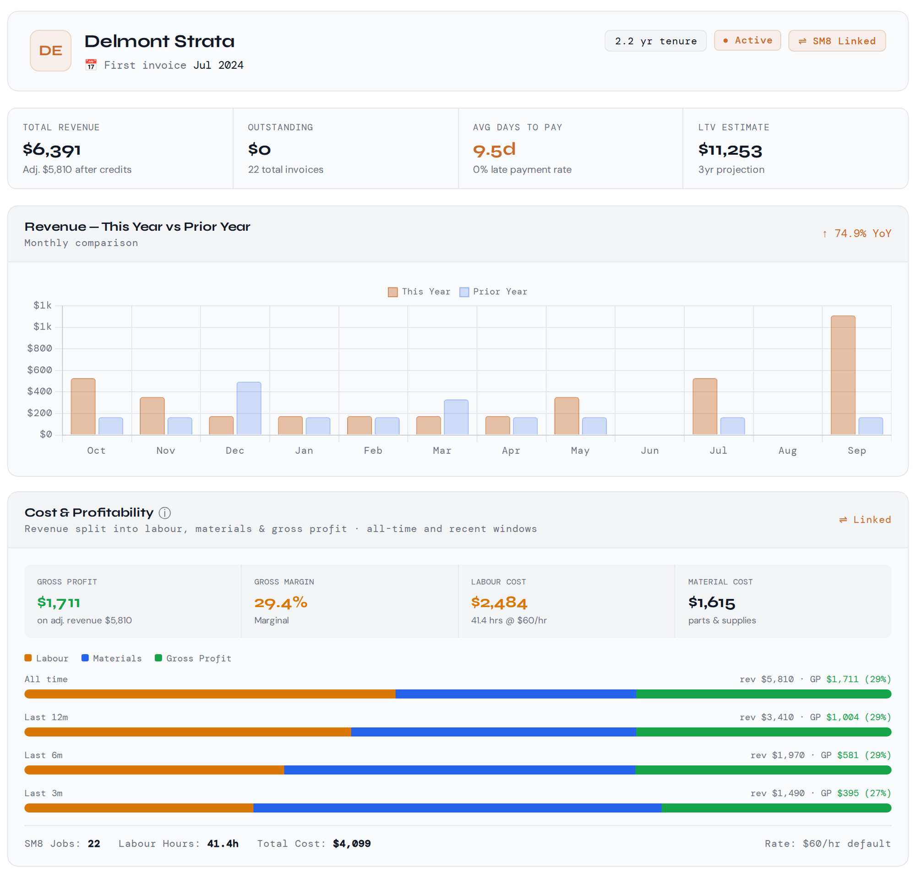Screen dimensions: 916x874
Task: Click the Mar Prior Year revenue bar
Action: [456, 418]
